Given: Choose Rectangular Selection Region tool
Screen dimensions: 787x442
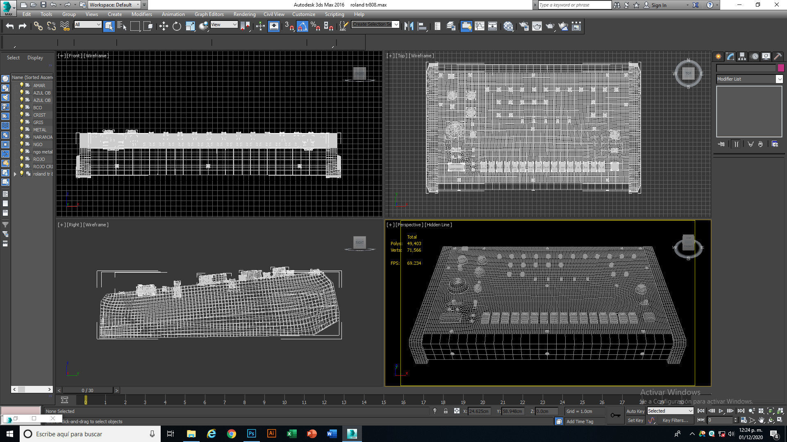Looking at the screenshot, I should [x=135, y=26].
